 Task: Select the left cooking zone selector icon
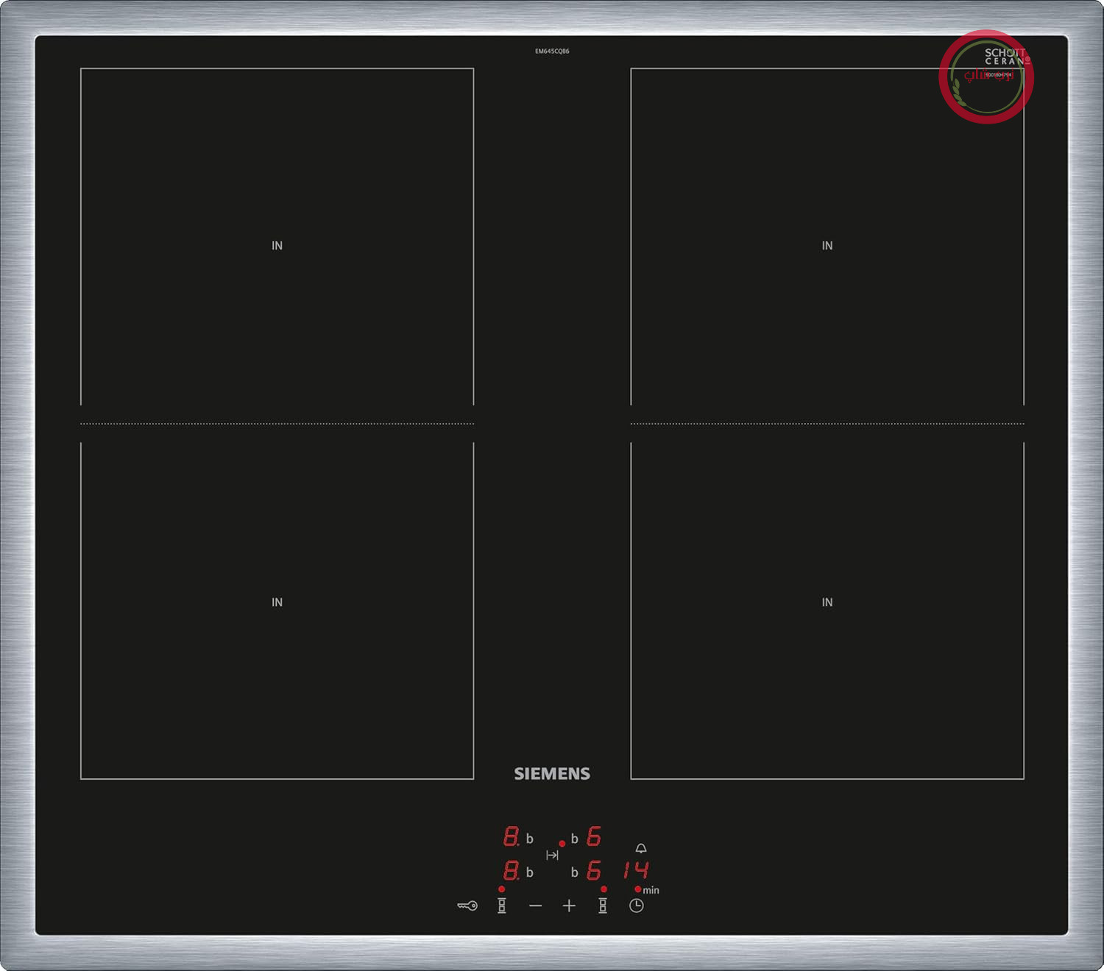(x=502, y=906)
